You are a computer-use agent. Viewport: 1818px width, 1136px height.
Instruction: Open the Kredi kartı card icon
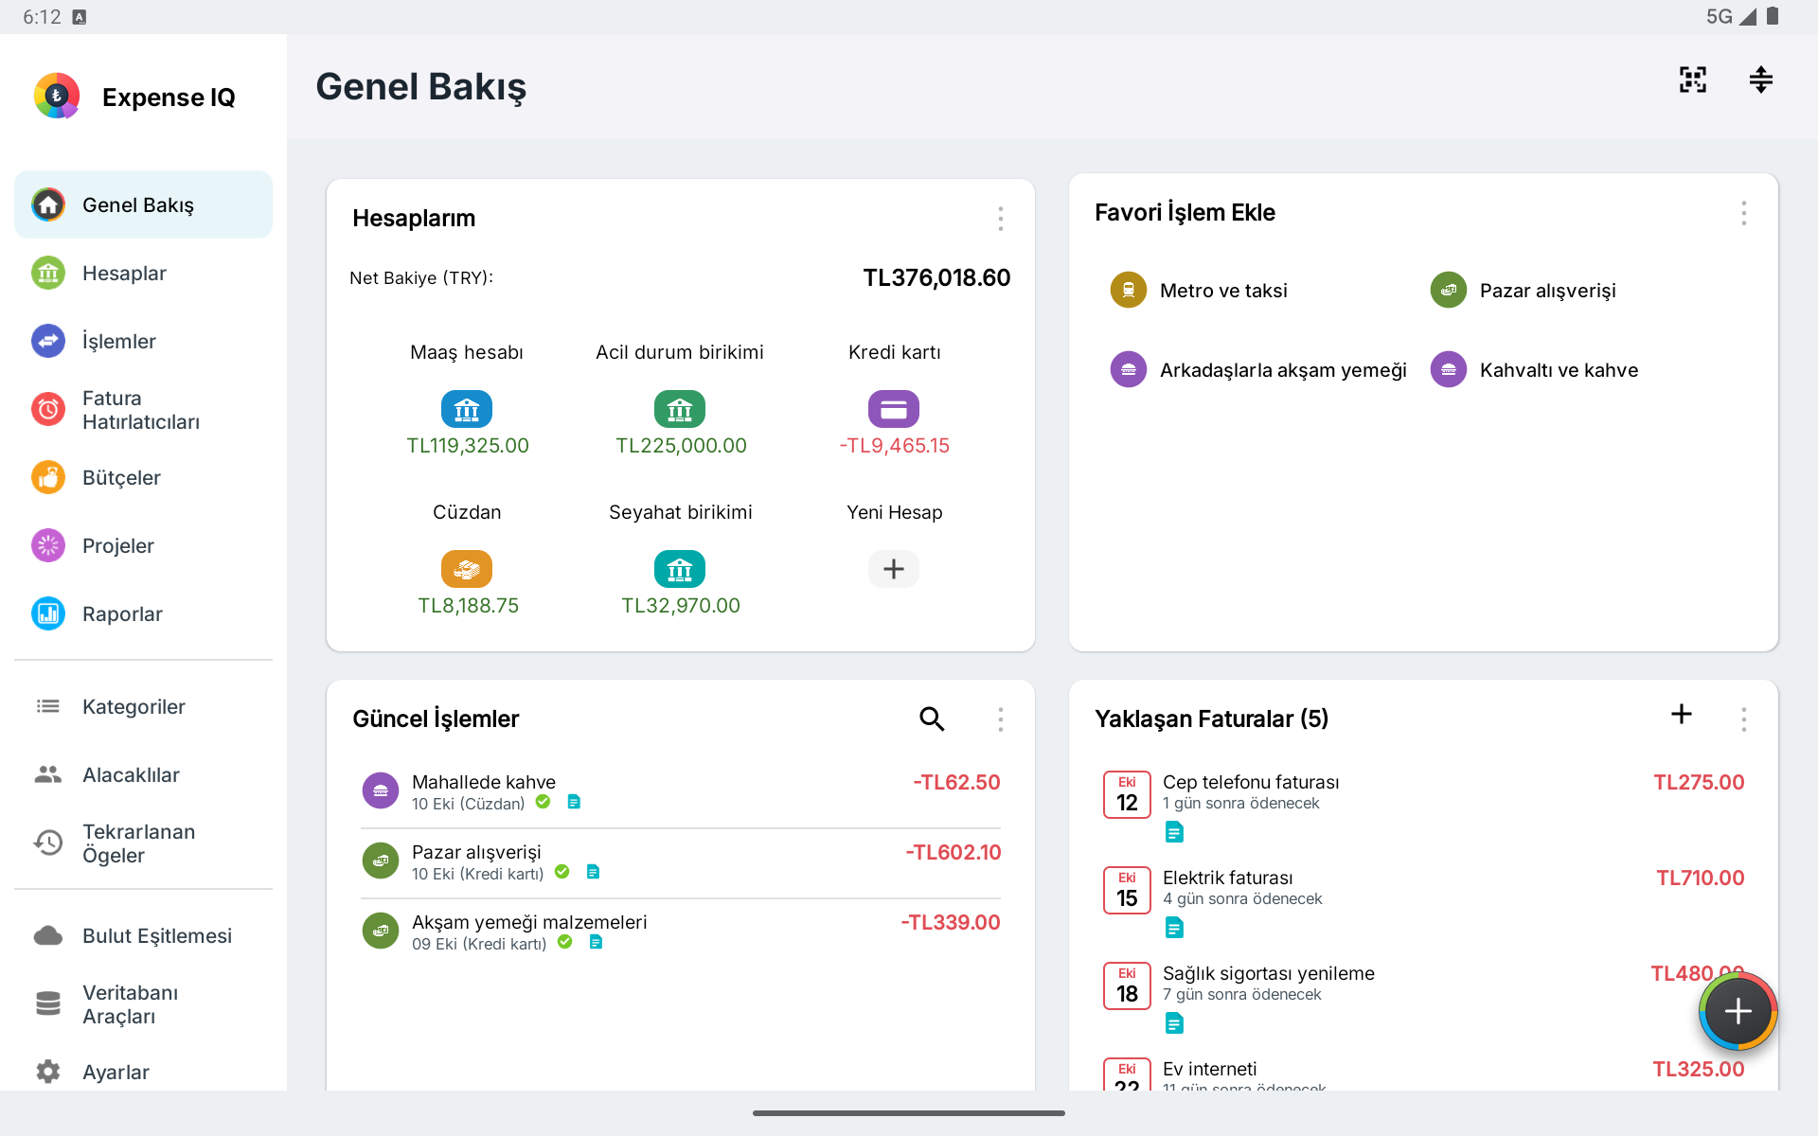point(894,409)
